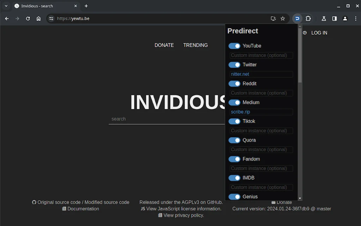Viewport: 361px width, 226px height.
Task: Click Fandom custom instance field
Action: (261, 168)
